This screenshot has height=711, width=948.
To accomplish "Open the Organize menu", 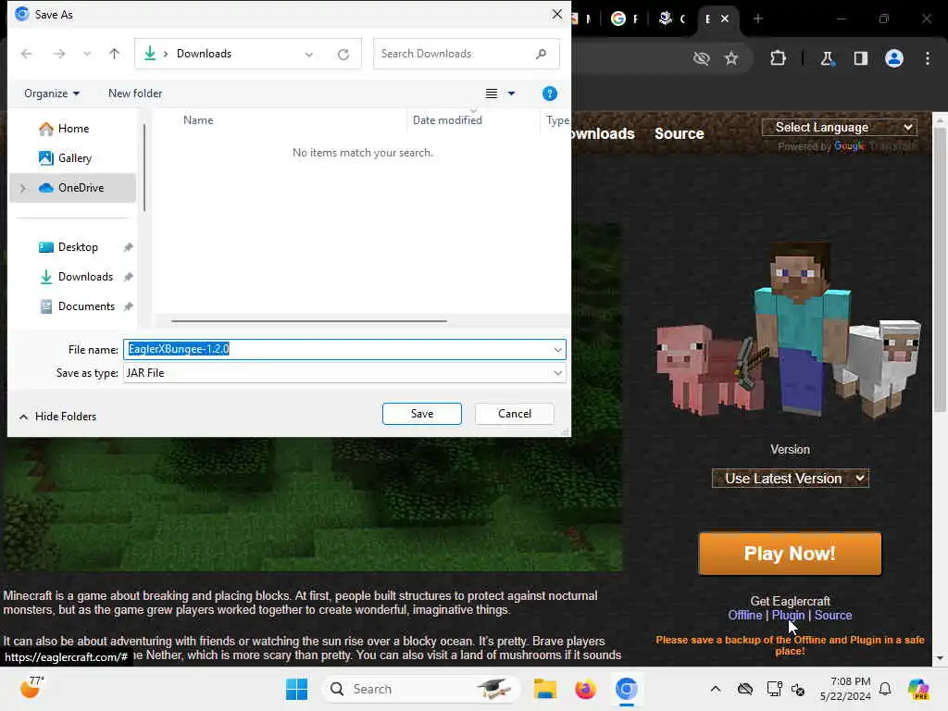I will [x=52, y=94].
